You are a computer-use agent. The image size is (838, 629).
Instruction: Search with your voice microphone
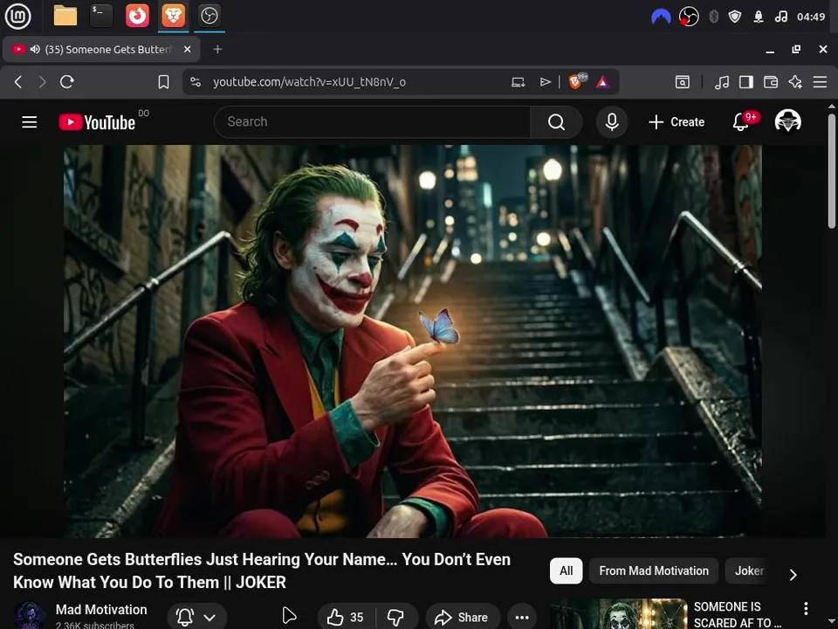coord(612,122)
